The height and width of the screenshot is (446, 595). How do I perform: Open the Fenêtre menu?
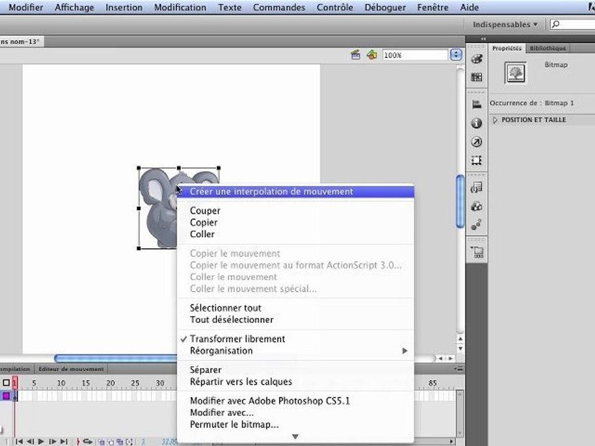pos(433,7)
